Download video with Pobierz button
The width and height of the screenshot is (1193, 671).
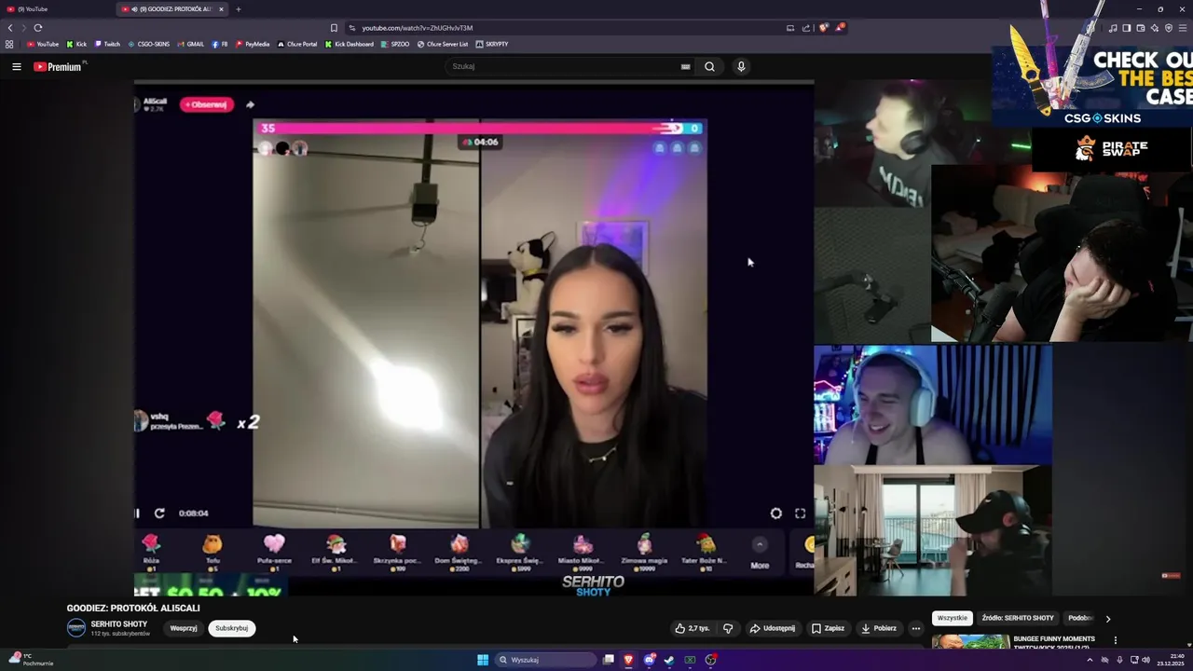click(879, 628)
